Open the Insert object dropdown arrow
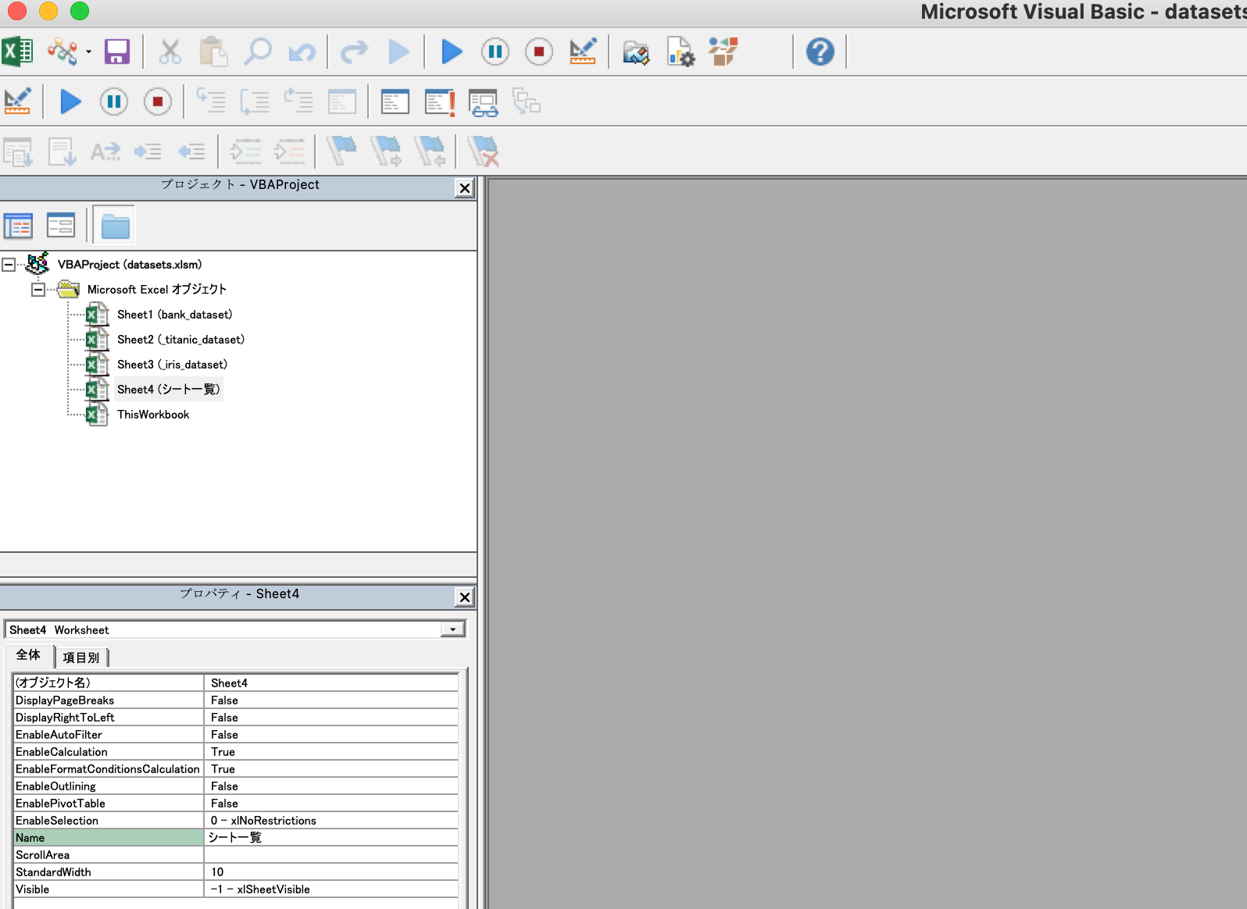Viewport: 1247px width, 909px height. pos(88,52)
